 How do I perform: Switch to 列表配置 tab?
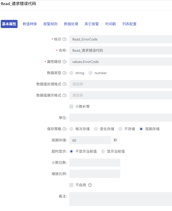129,24
